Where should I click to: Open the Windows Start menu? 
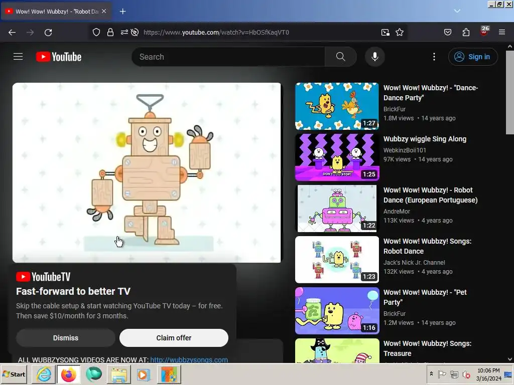(x=14, y=374)
